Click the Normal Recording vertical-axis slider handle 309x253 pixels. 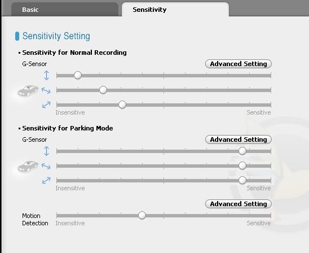pyautogui.click(x=78, y=75)
